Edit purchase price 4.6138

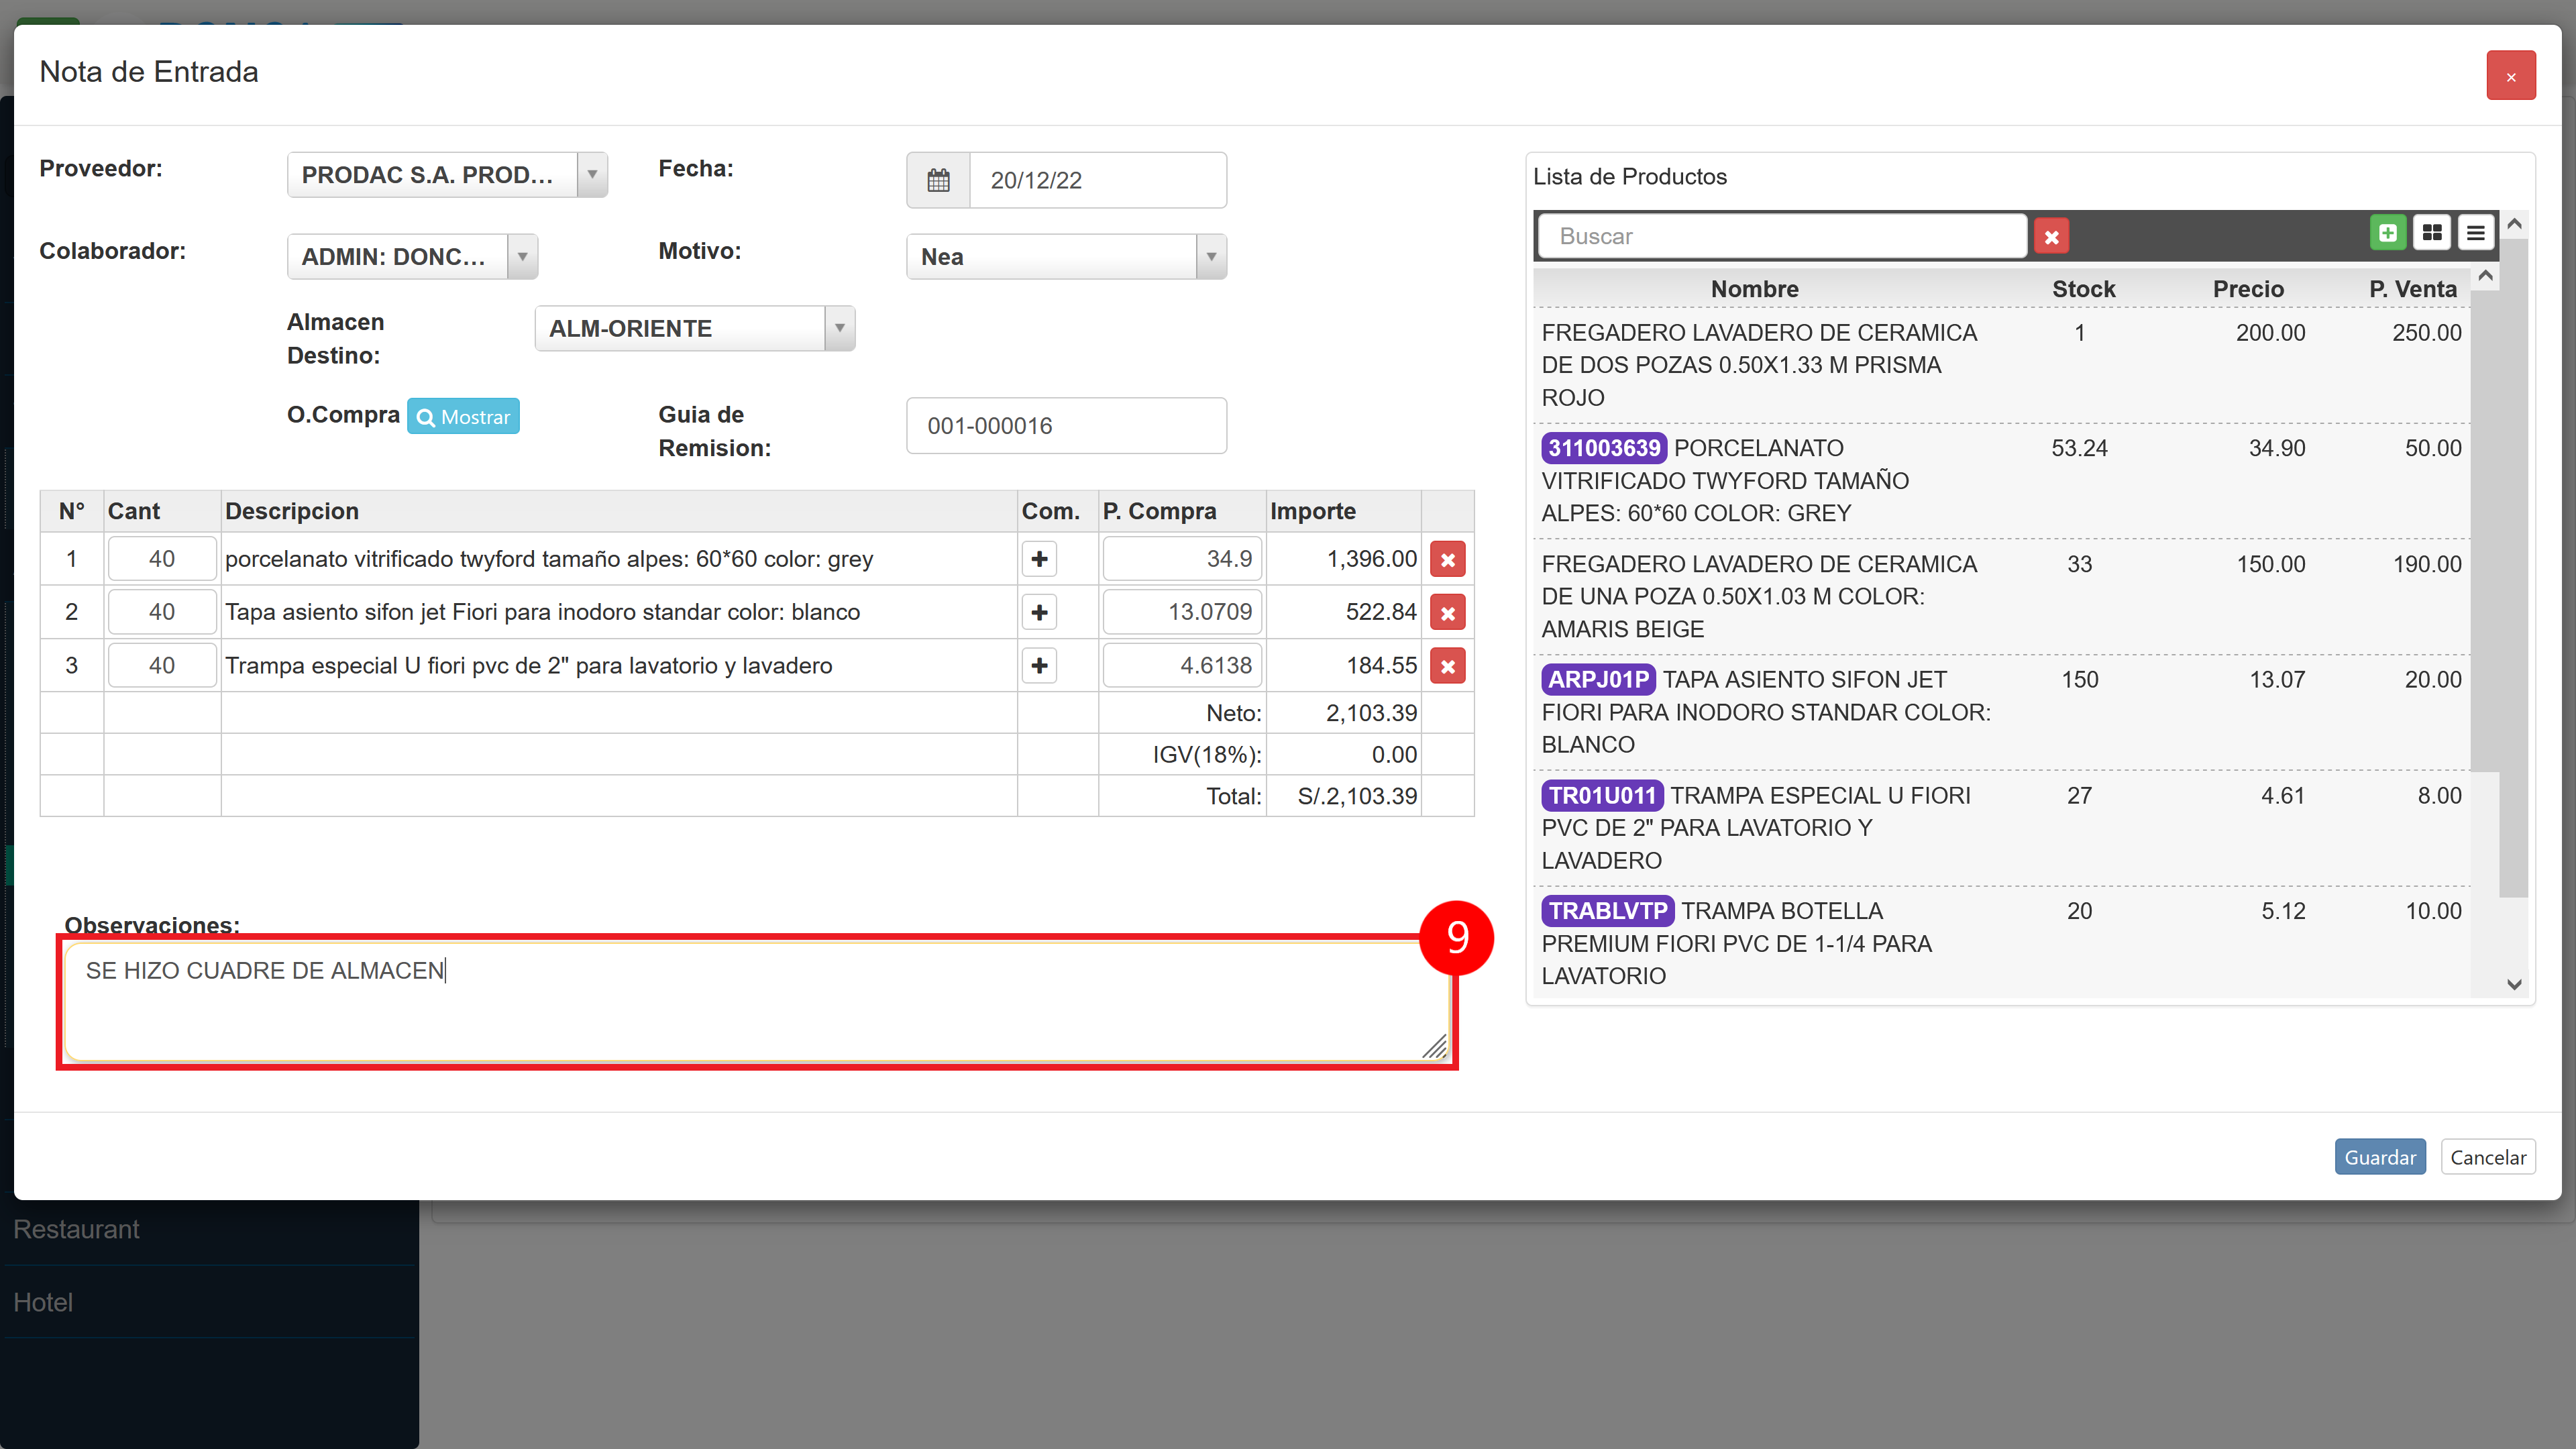1182,666
